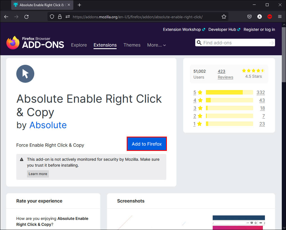286x230 pixels.
Task: Click the address bar URL
Action: pyautogui.click(x=138, y=17)
